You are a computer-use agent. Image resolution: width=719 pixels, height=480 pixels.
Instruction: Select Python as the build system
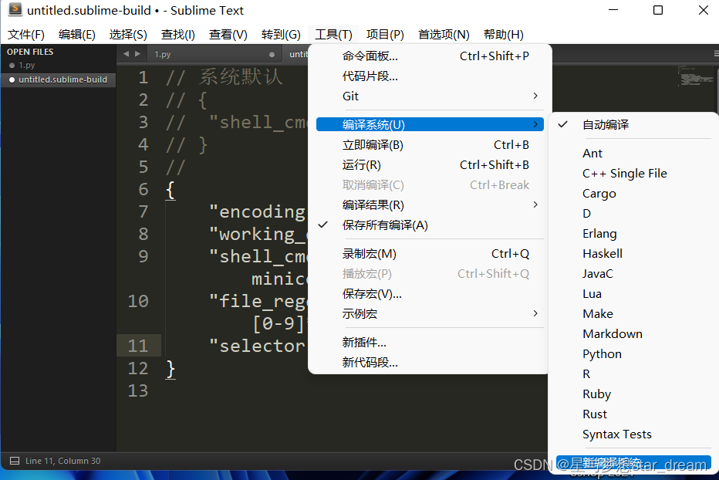tap(602, 353)
